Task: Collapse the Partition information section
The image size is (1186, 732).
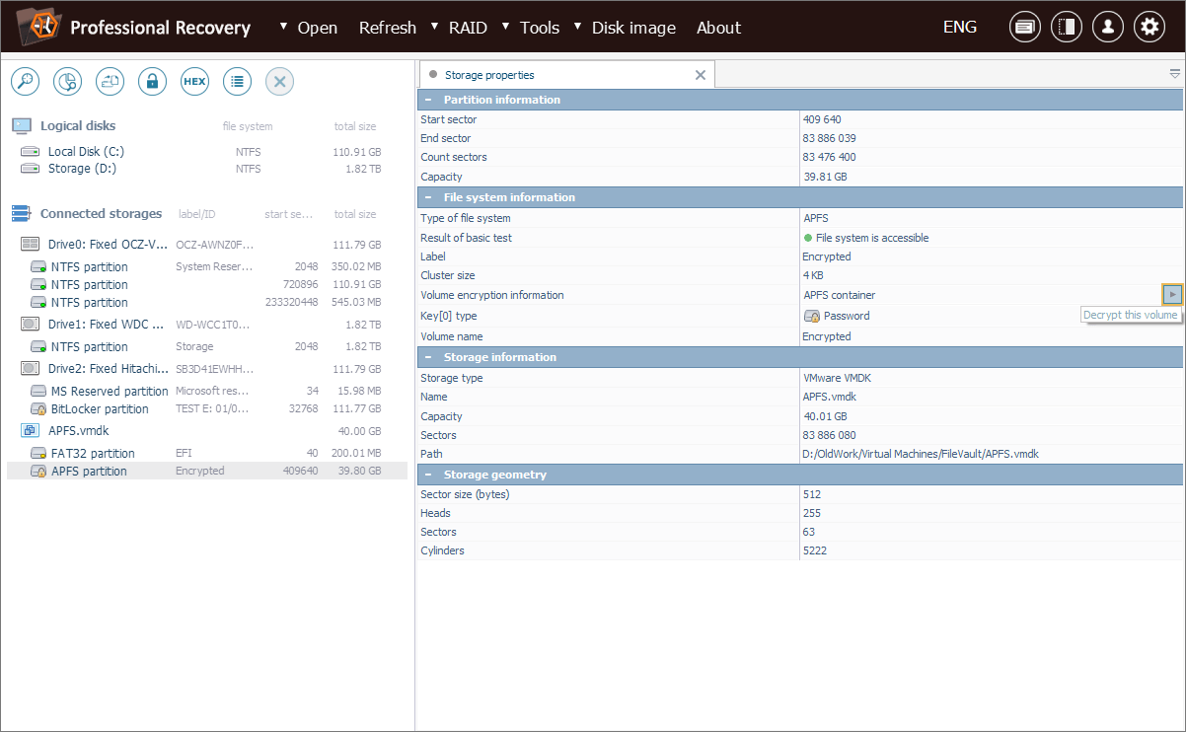Action: (x=428, y=100)
